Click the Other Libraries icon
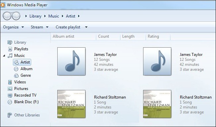The height and width of the screenshot is (127, 216). (10, 115)
